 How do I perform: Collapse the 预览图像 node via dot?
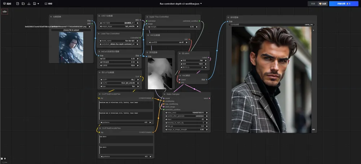(147, 52)
